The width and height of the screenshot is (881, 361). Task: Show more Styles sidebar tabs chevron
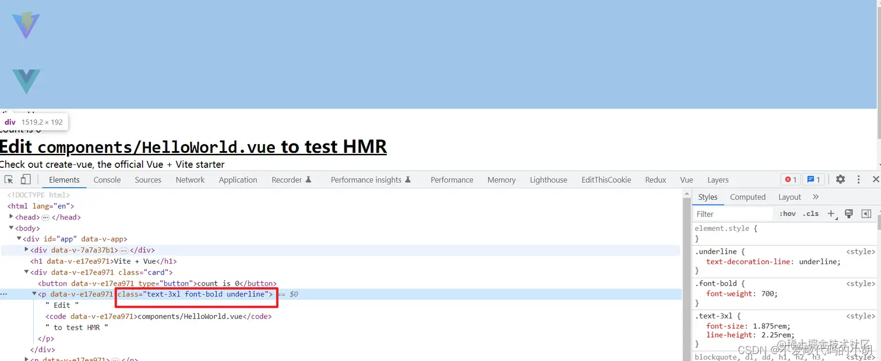click(x=816, y=197)
